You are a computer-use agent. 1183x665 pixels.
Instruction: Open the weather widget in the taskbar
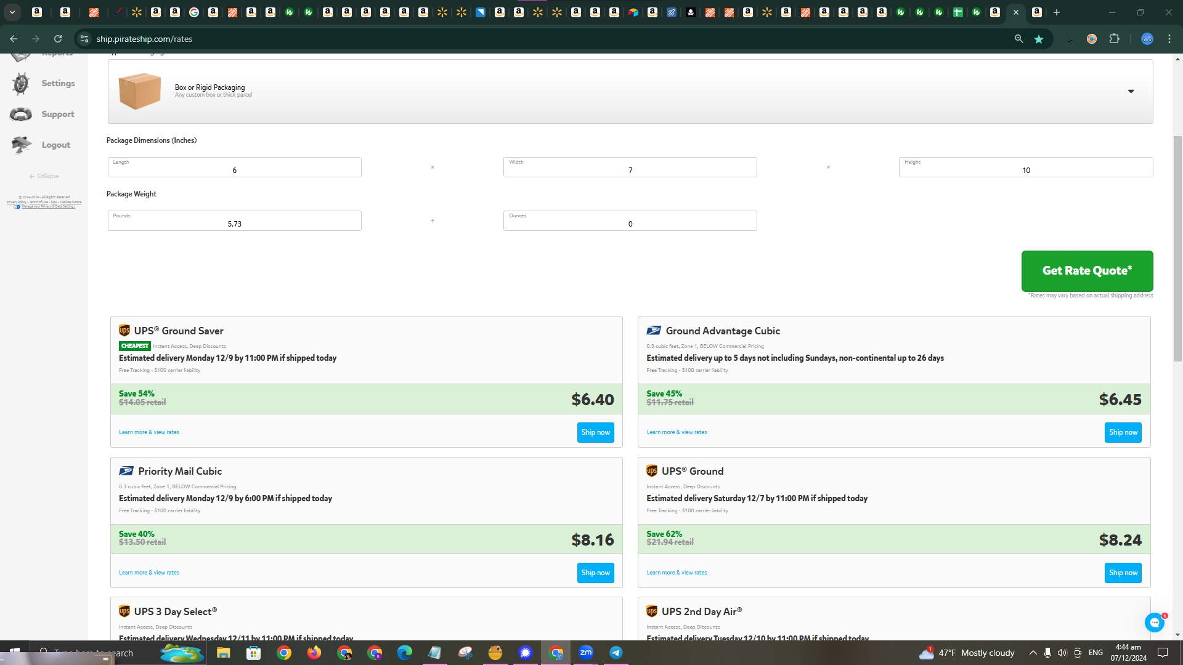coord(967,653)
